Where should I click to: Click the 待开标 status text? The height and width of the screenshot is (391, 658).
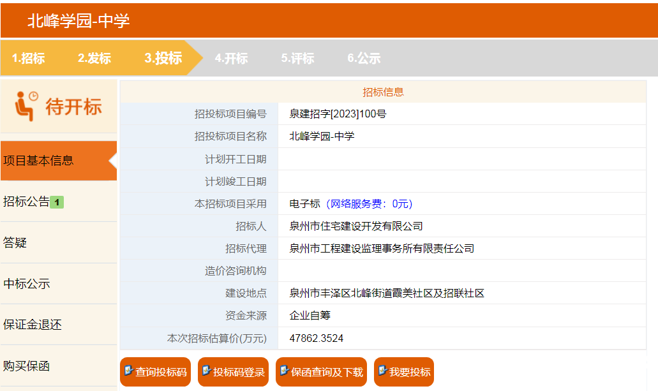click(x=74, y=107)
